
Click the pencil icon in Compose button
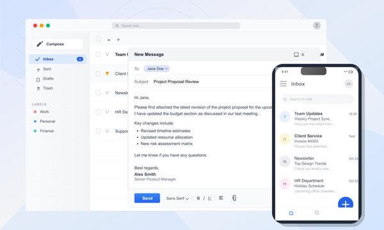[x=40, y=43]
